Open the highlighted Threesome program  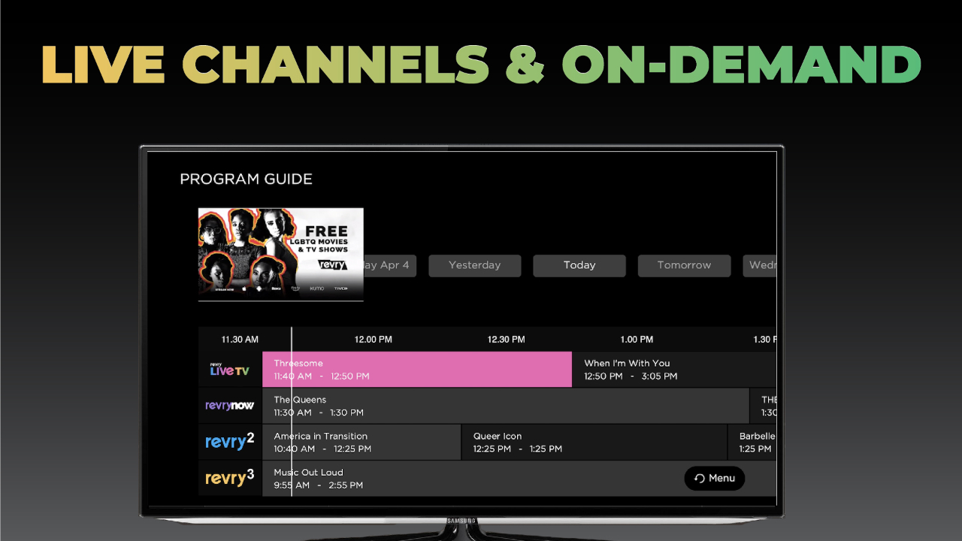click(x=417, y=370)
